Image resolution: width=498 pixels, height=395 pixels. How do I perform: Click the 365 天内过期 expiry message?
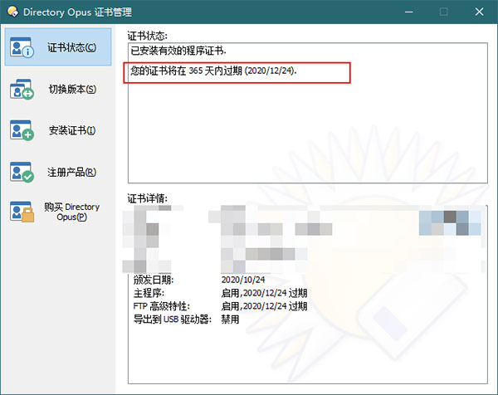[213, 71]
